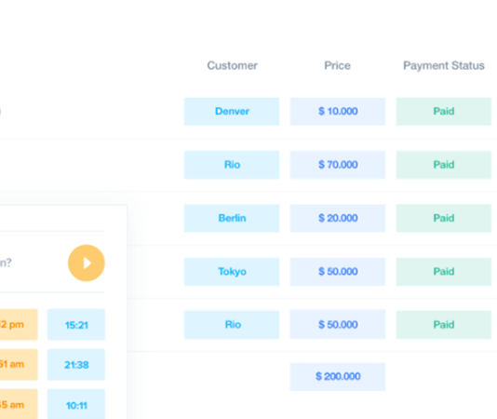Click the orange play button
Image resolution: width=497 pixels, height=419 pixels.
(x=87, y=263)
